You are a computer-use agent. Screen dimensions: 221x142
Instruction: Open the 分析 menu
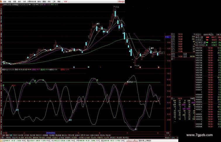pyautogui.click(x=24, y=1)
